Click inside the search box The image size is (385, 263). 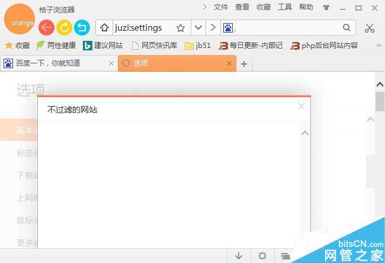pyautogui.click(x=288, y=28)
